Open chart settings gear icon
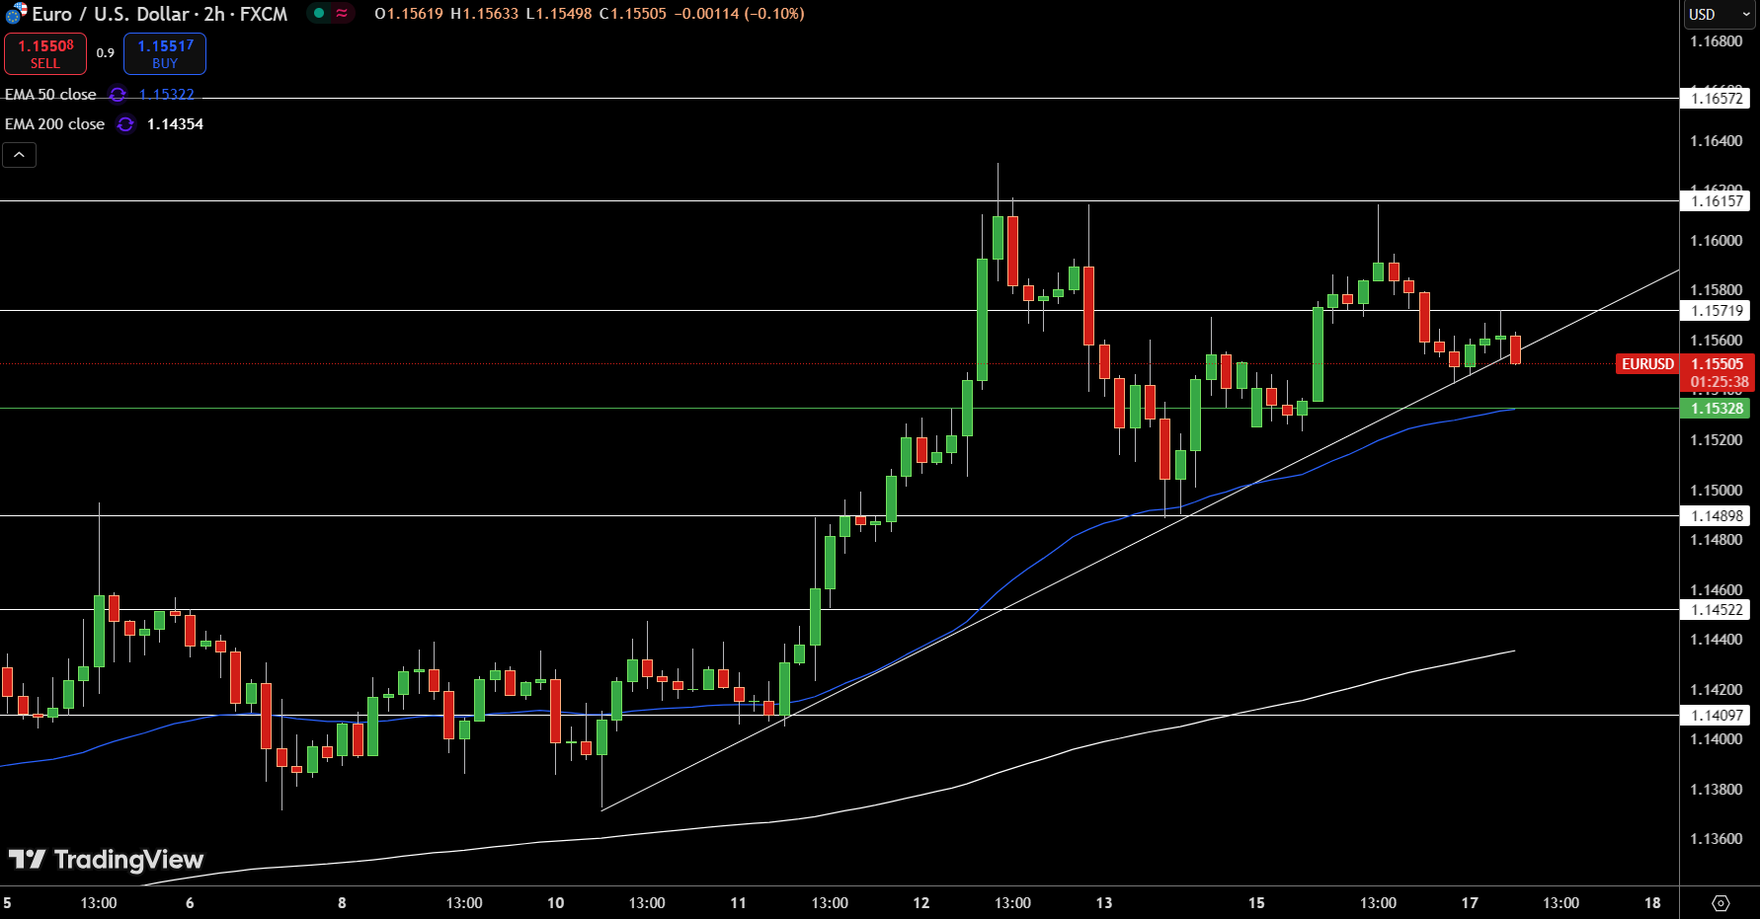Viewport: 1760px width, 919px height. 1720,903
